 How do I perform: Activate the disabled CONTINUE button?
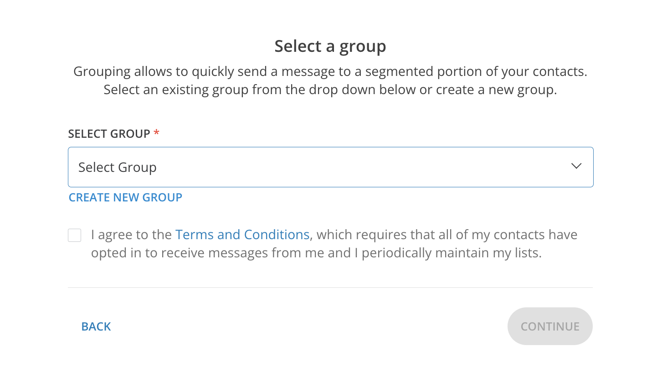550,326
